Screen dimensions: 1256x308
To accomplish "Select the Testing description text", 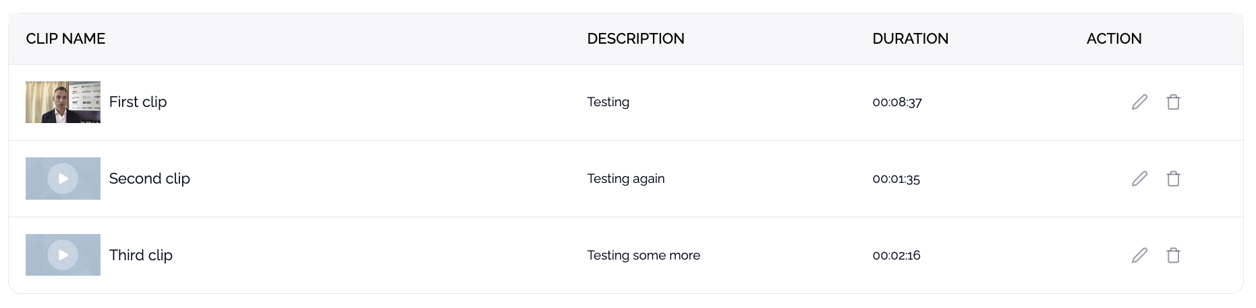I will [608, 102].
